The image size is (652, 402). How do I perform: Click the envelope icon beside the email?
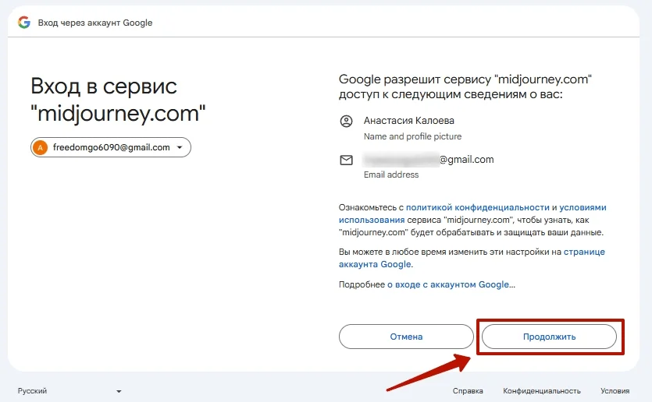(x=347, y=160)
